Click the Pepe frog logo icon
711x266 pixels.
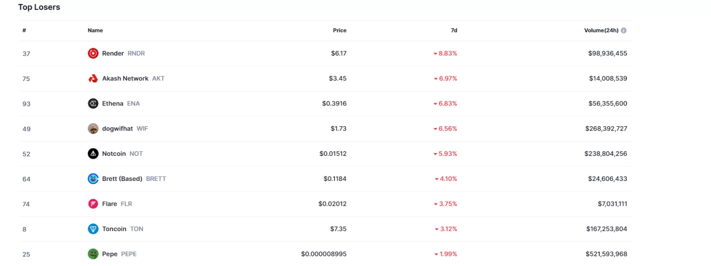tap(93, 254)
